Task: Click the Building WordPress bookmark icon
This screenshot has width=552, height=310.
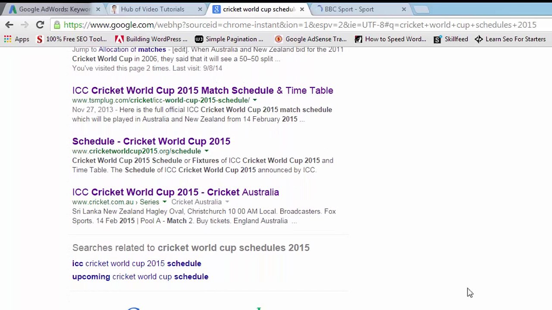Action: [119, 39]
